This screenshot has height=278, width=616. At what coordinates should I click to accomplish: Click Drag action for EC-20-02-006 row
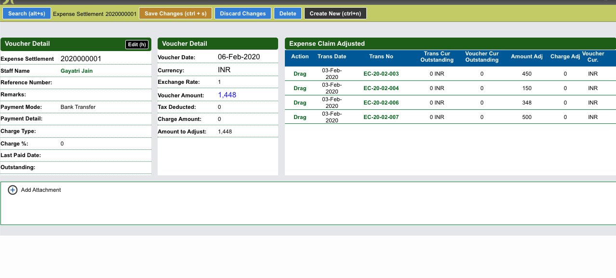pos(300,103)
